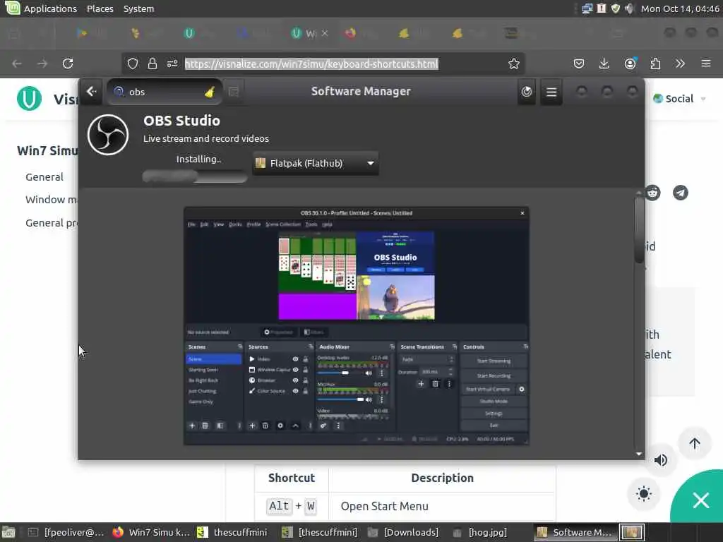723x542 pixels.
Task: Save page to Pocket
Action: point(579,64)
